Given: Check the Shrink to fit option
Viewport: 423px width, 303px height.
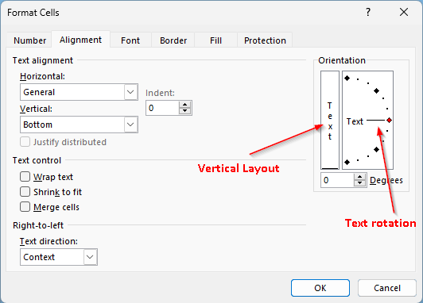Looking at the screenshot, I should point(25,192).
